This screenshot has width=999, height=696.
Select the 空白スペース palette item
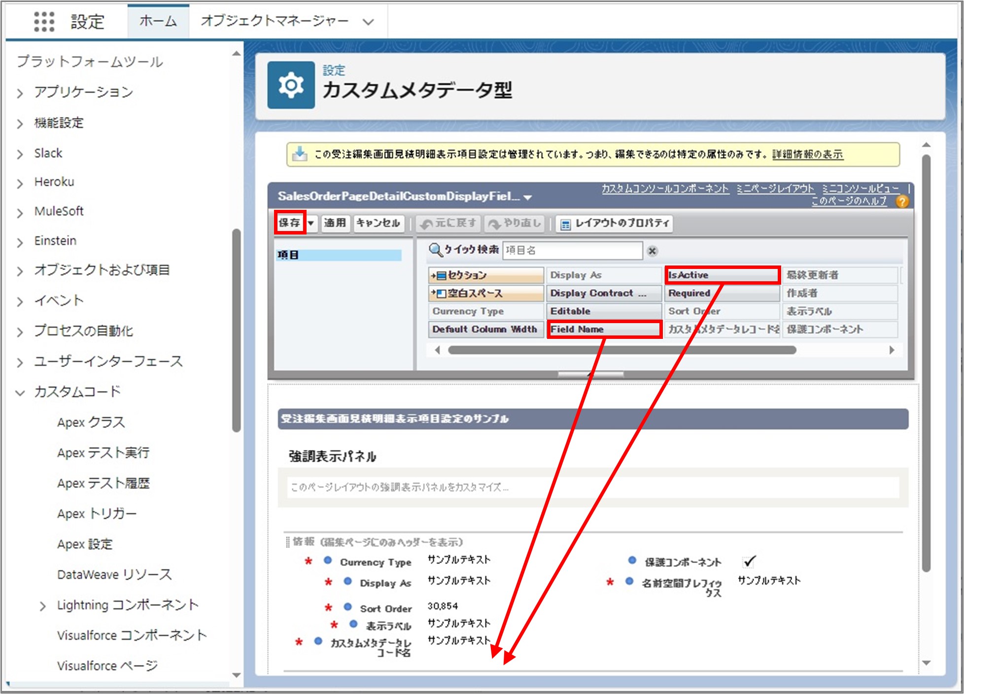point(485,293)
